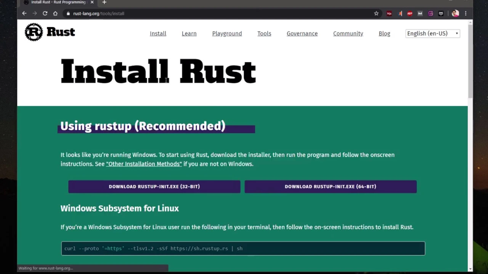This screenshot has height=274, width=488.
Task: Click the "Install Rust" heading
Action: point(158,72)
